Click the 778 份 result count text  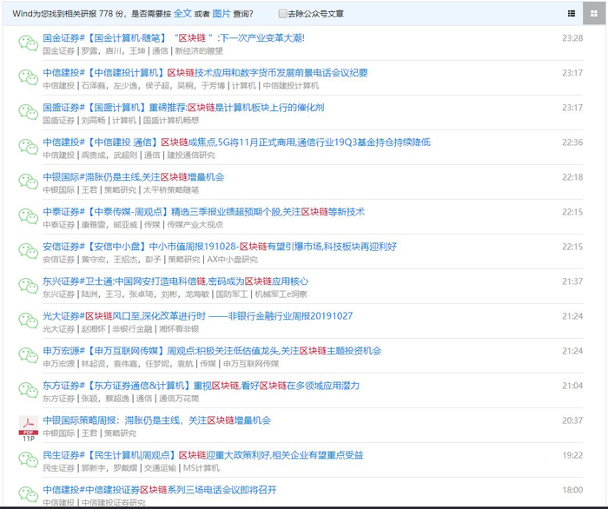coord(113,14)
